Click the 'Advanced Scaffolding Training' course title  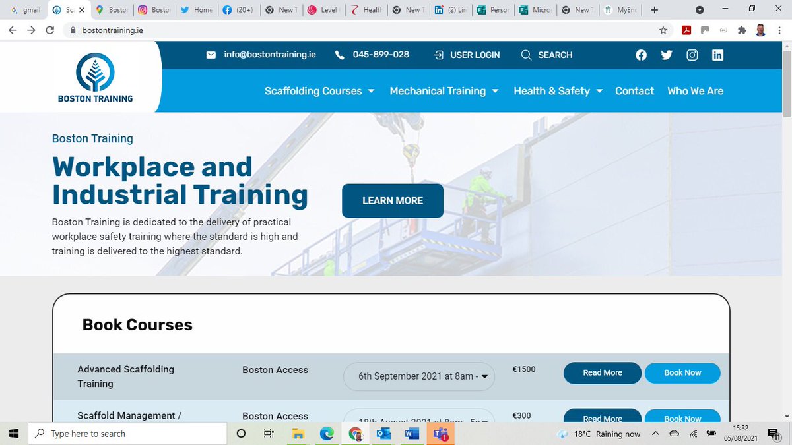click(126, 376)
